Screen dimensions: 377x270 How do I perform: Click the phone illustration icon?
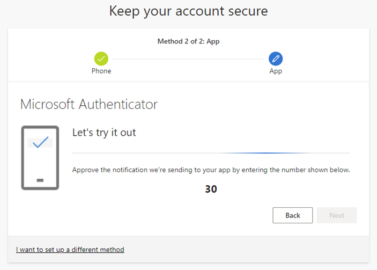[40, 157]
